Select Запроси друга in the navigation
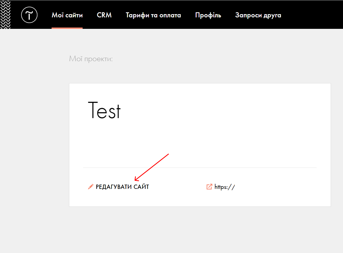The height and width of the screenshot is (253, 343). [258, 15]
